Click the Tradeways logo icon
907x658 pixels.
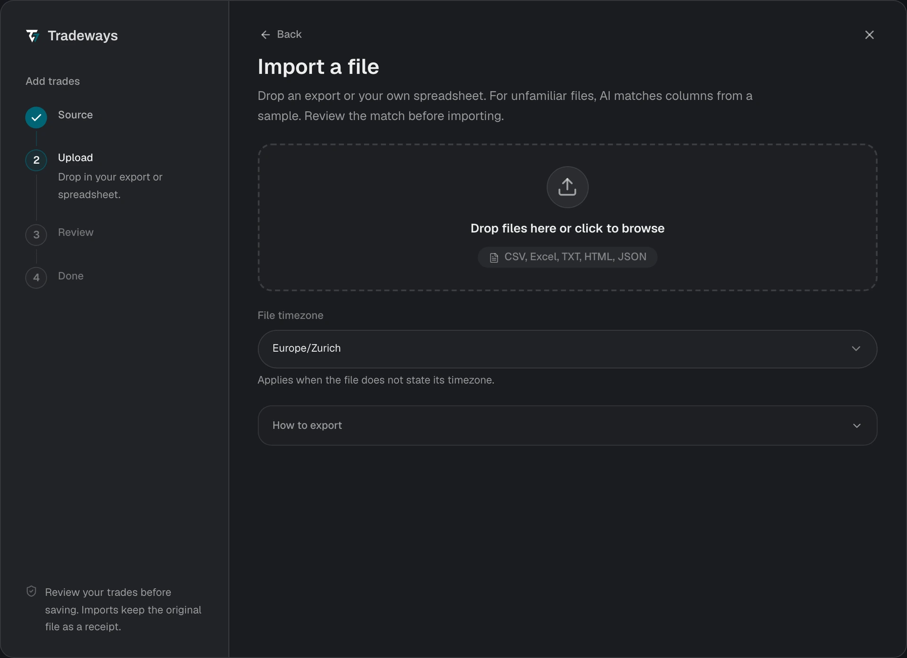tap(33, 36)
